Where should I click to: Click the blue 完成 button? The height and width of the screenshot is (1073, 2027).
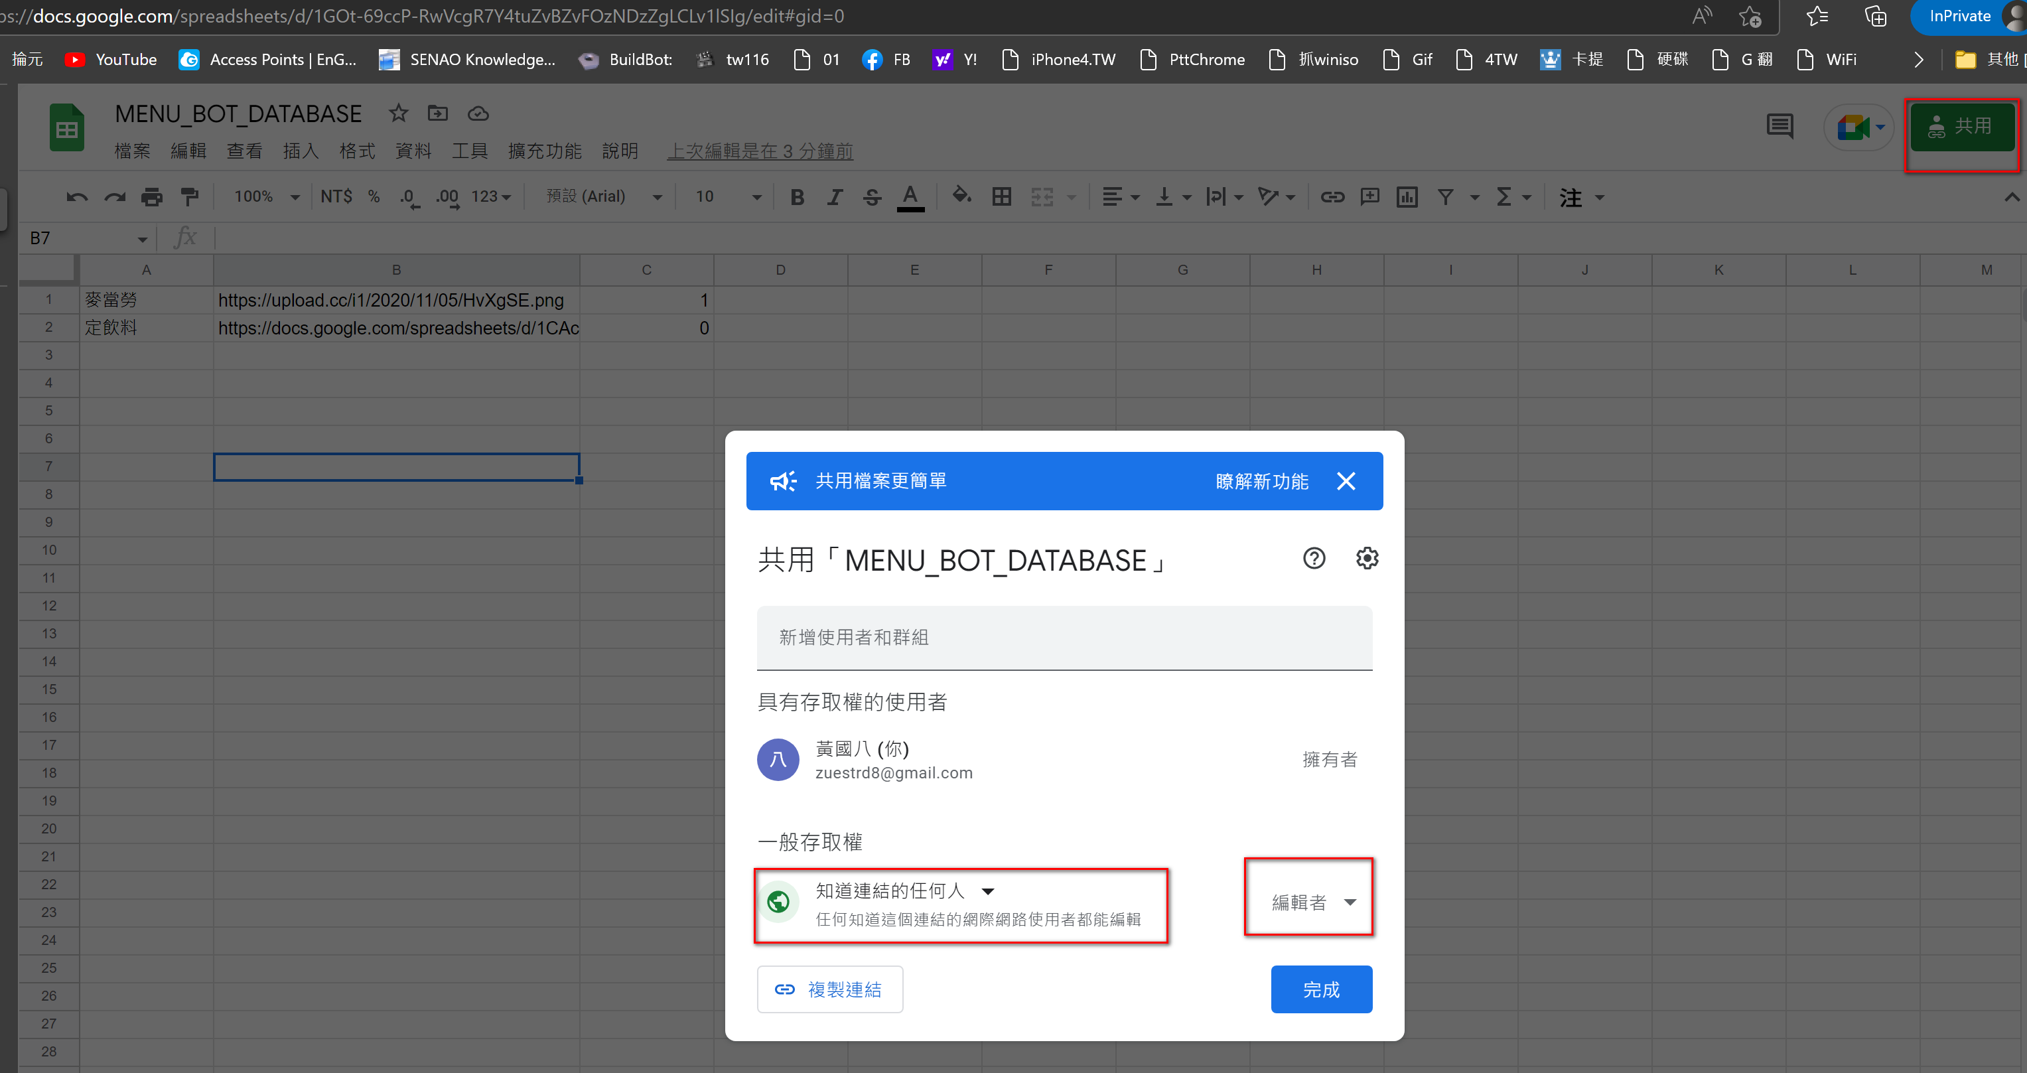[x=1320, y=989]
